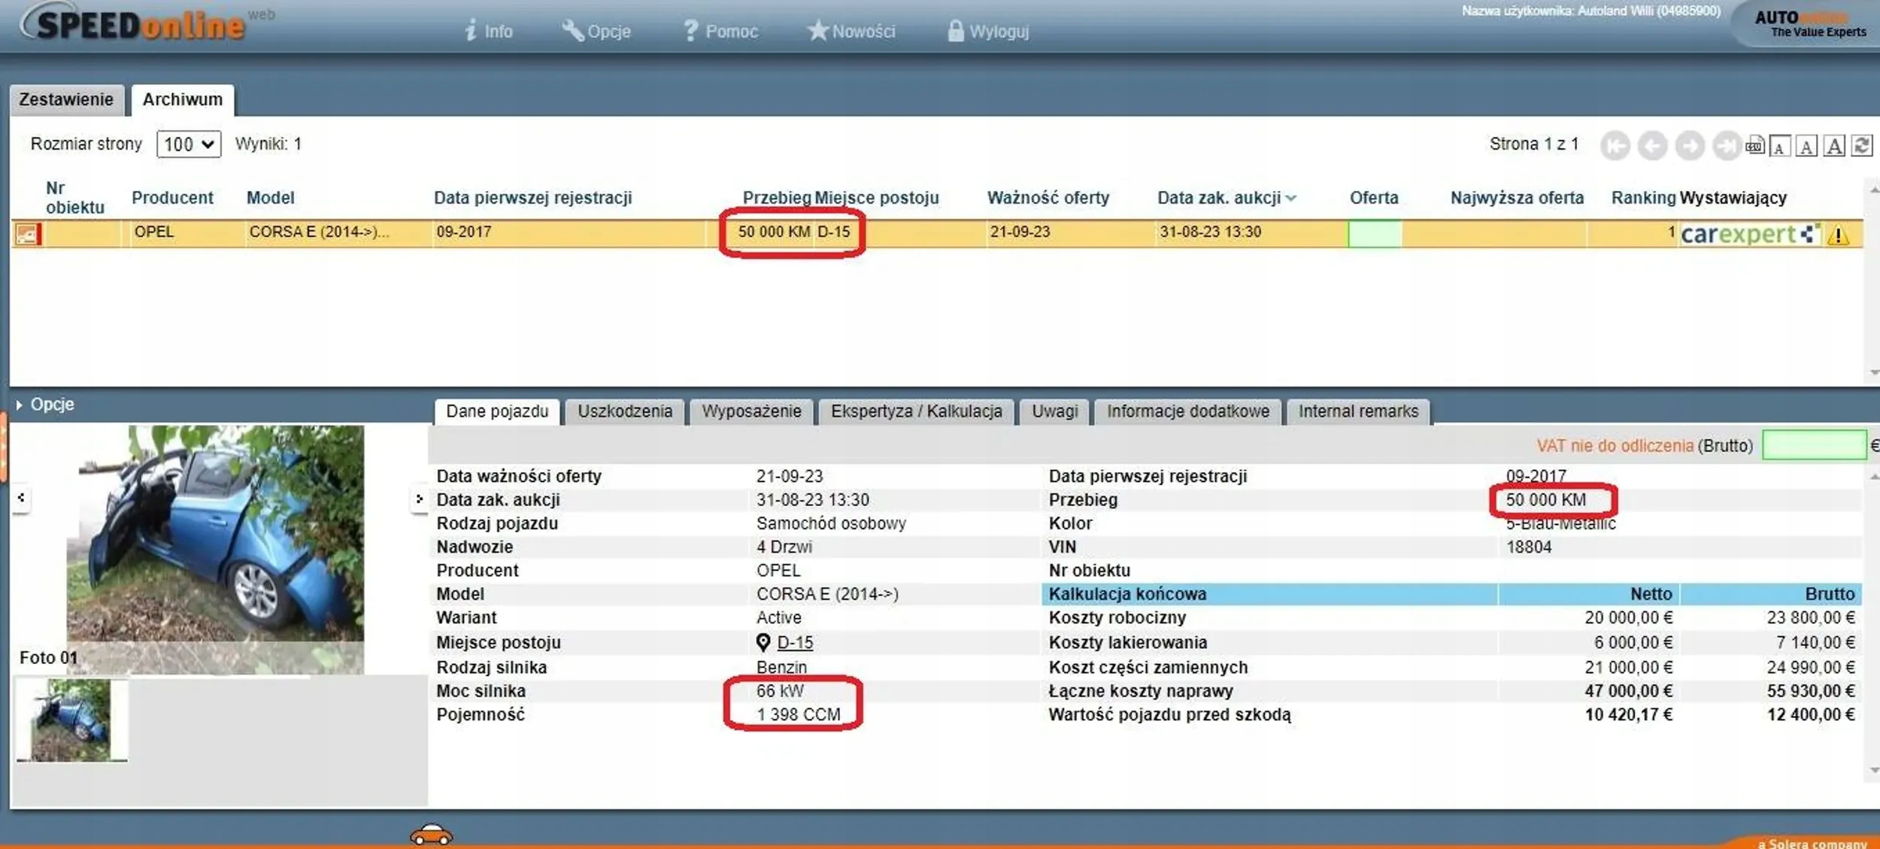The height and width of the screenshot is (849, 1880).
Task: Open the Ekspertyza / Kalkulacja tab
Action: 915,411
